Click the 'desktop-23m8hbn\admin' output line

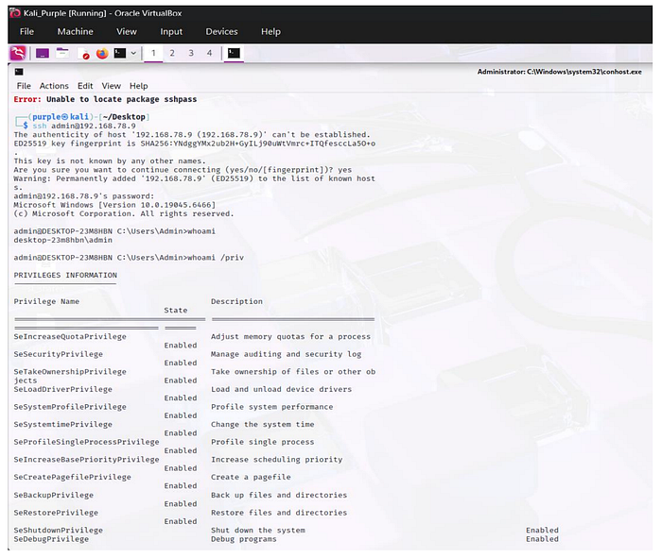pos(63,240)
